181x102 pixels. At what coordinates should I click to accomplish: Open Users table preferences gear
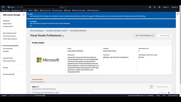[x=169, y=93]
